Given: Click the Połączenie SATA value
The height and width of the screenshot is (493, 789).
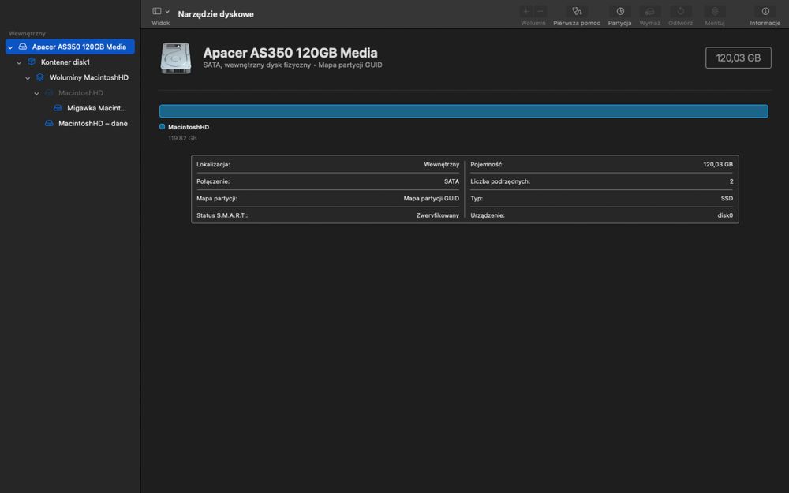Looking at the screenshot, I should click(x=451, y=181).
